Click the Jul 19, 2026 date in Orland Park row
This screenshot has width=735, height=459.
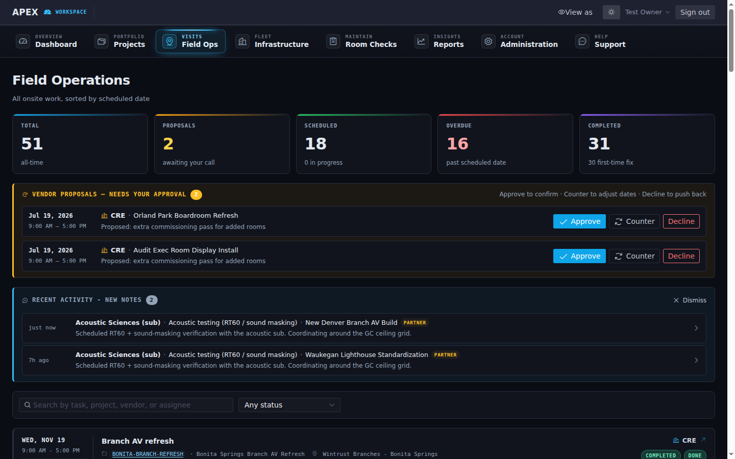(x=51, y=216)
